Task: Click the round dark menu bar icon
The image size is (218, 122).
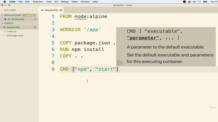Action: [184, 2]
